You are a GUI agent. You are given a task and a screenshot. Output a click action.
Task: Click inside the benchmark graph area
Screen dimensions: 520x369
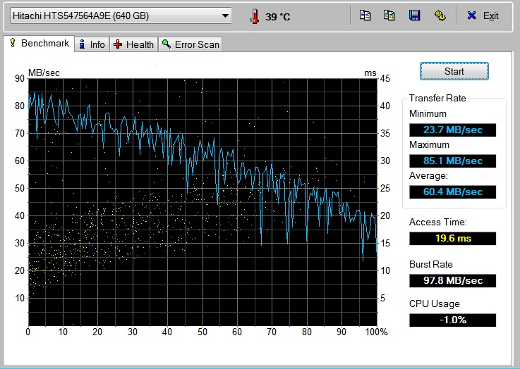point(202,202)
